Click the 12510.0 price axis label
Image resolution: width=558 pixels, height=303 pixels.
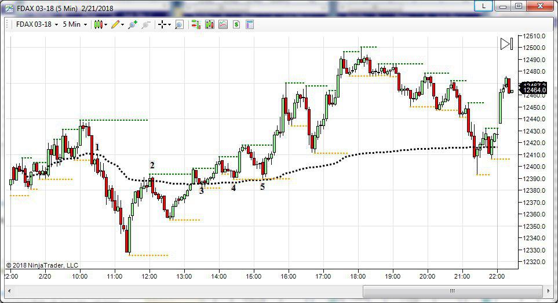(x=534, y=35)
